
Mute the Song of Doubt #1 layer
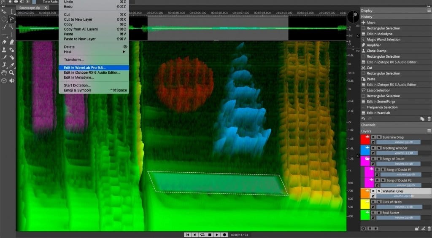378,169
